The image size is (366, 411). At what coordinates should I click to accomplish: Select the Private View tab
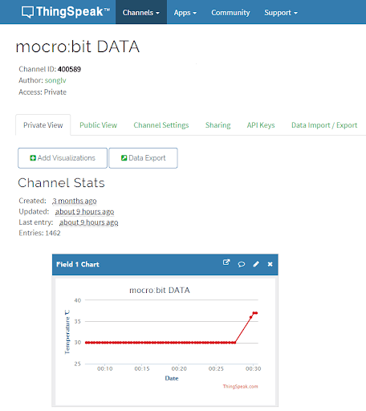point(43,125)
